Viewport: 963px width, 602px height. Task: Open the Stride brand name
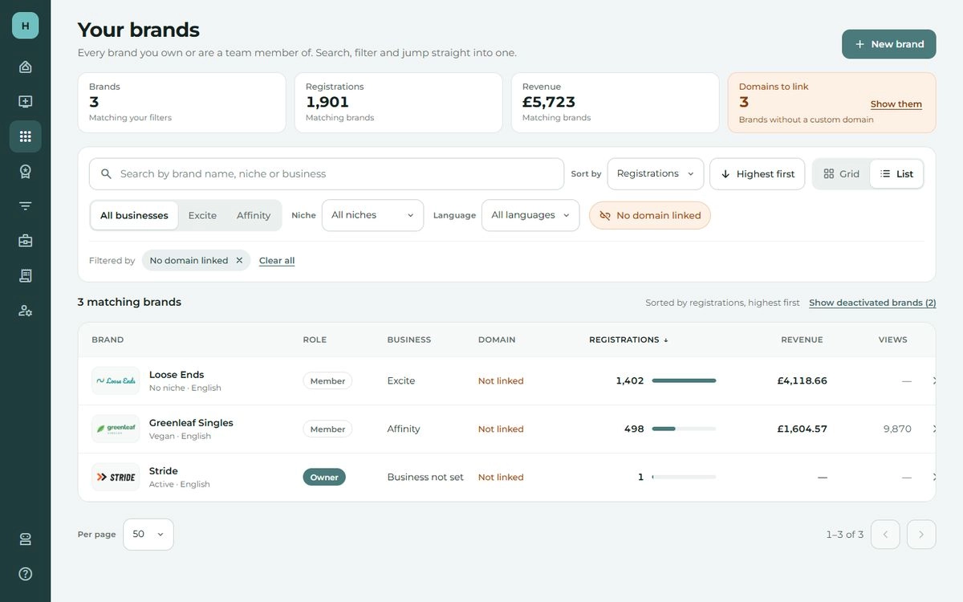(x=164, y=471)
